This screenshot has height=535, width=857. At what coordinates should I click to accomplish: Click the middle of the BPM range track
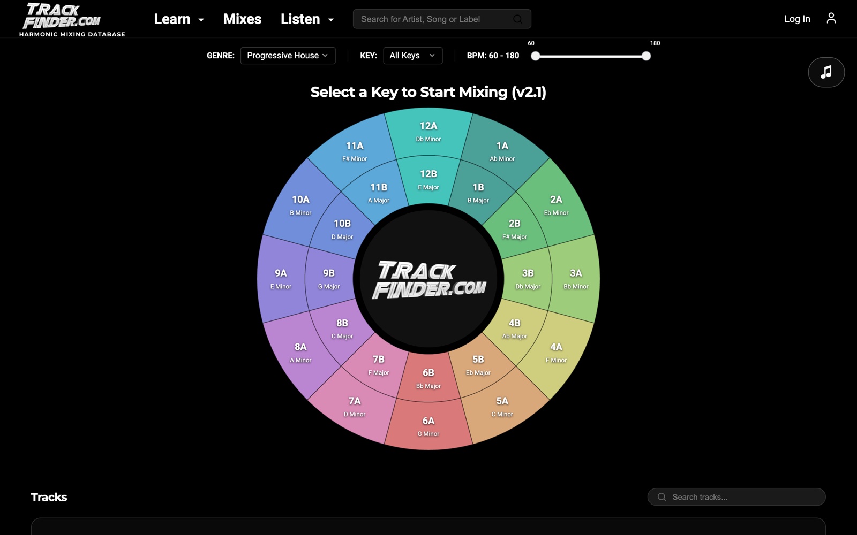click(x=591, y=56)
